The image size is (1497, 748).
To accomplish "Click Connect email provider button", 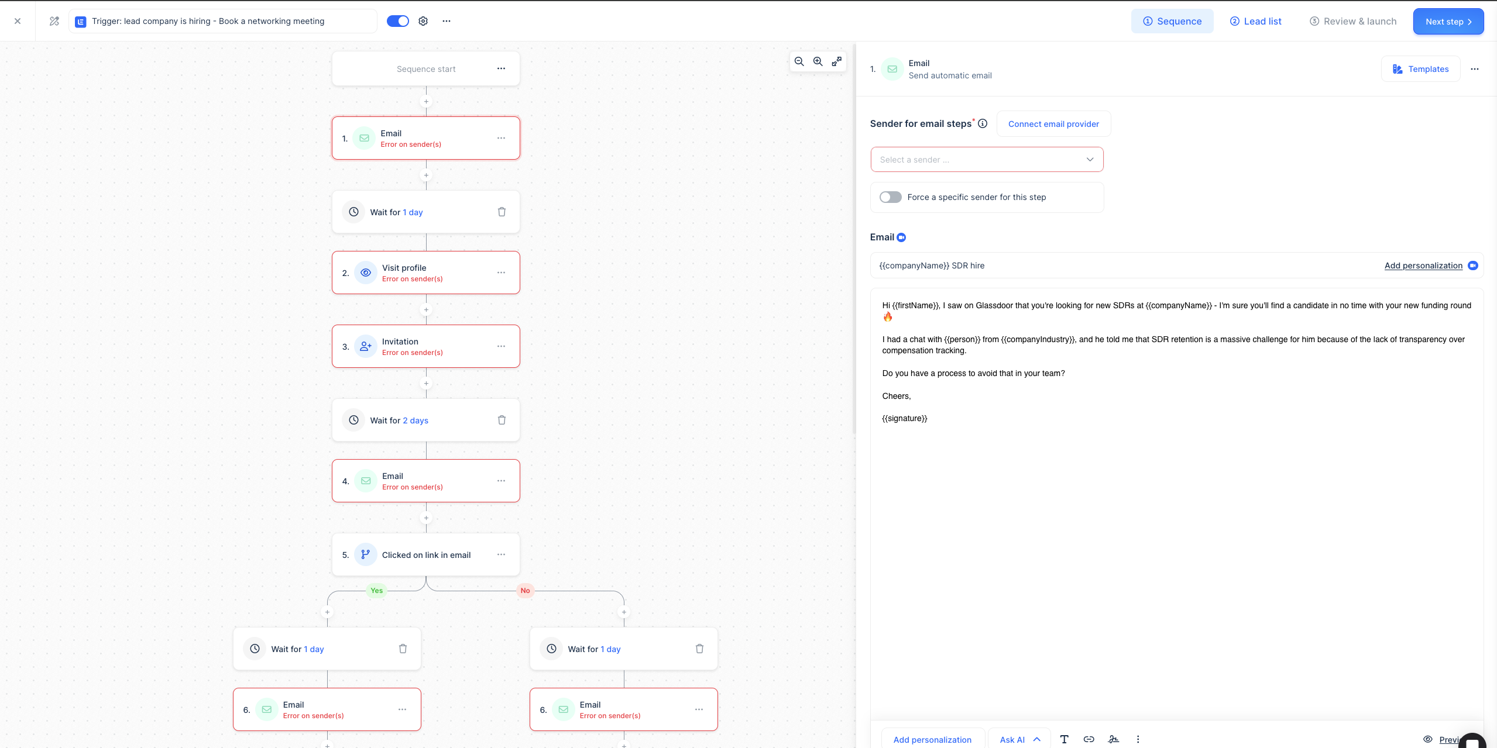I will [x=1053, y=124].
